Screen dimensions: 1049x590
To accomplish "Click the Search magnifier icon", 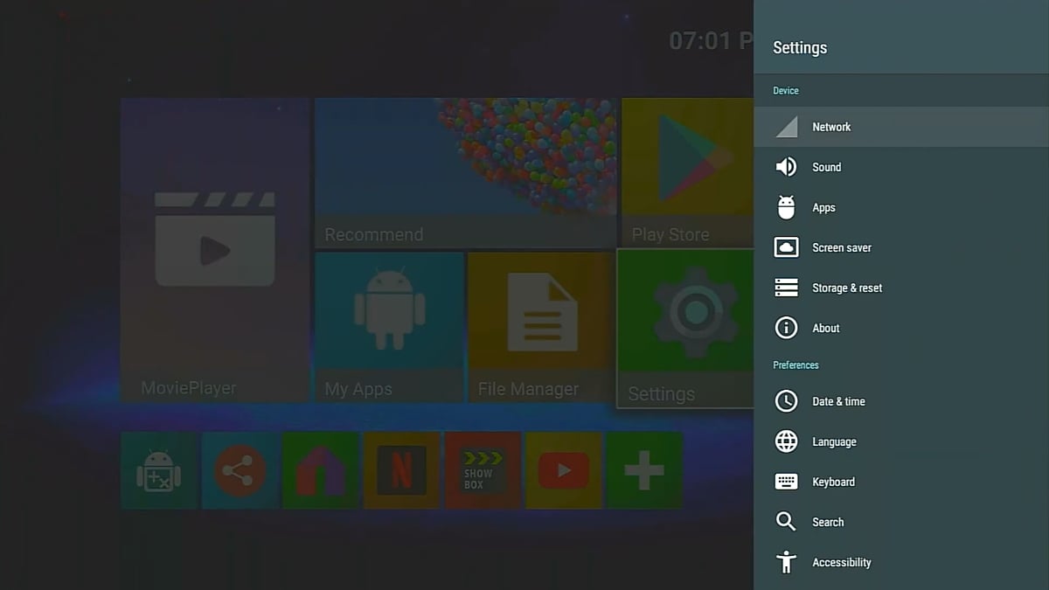I will pyautogui.click(x=786, y=522).
